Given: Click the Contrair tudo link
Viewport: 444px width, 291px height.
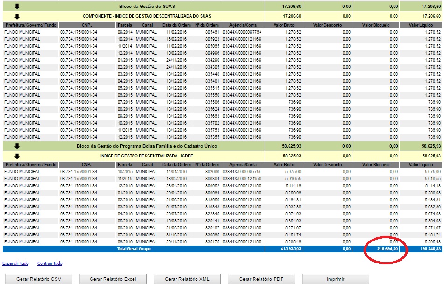Looking at the screenshot, I should click(50, 263).
